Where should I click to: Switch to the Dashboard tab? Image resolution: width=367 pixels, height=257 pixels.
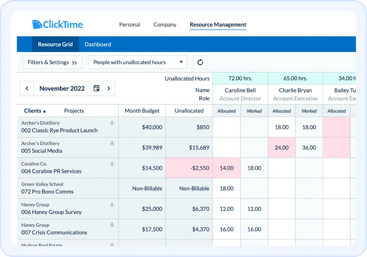[x=98, y=44]
